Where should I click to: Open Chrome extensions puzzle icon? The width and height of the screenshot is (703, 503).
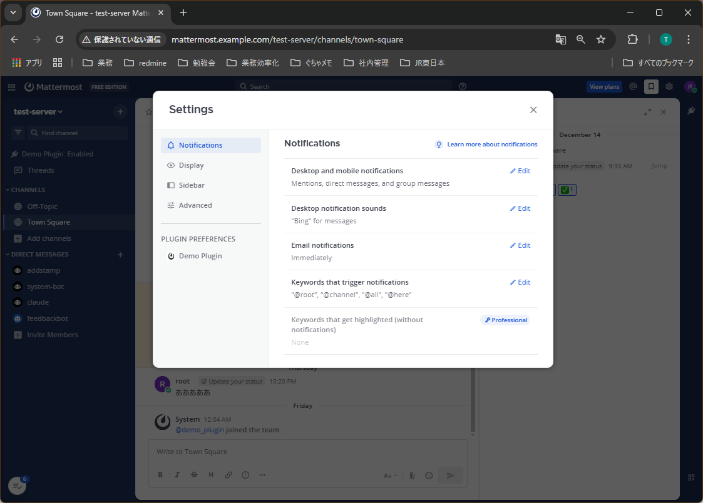tap(632, 39)
